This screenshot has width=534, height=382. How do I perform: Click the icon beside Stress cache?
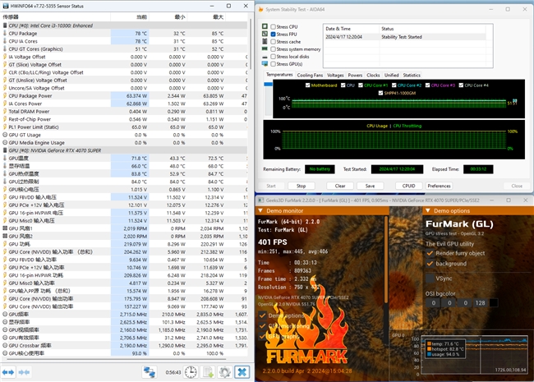click(x=265, y=42)
